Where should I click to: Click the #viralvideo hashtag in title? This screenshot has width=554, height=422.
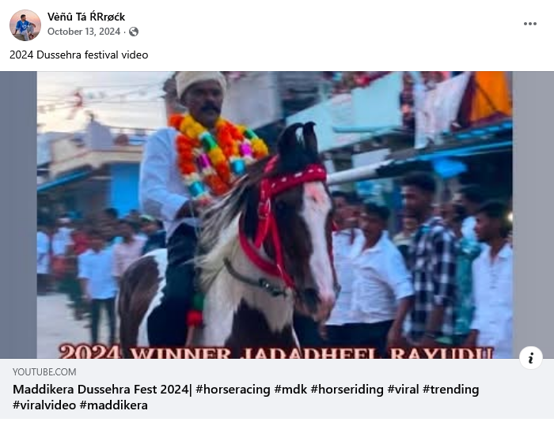44,405
